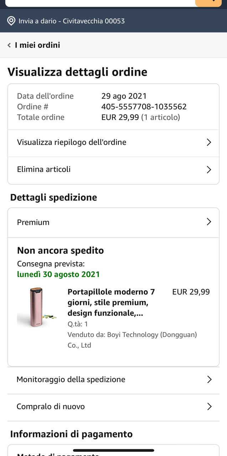Expand the Premium shipping chevron
227x456 pixels.
[209, 222]
